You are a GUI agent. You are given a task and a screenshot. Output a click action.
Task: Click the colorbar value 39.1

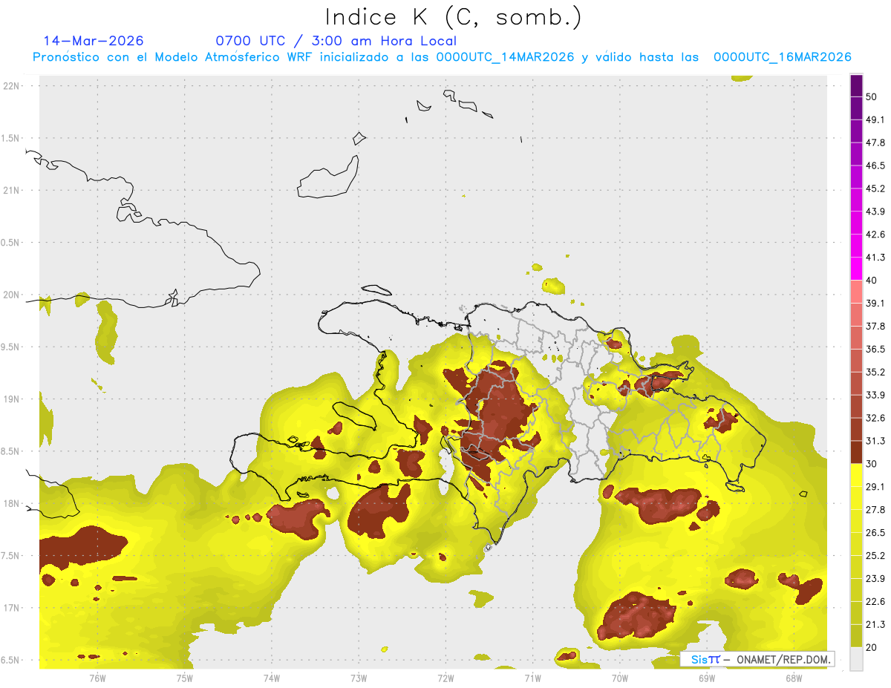pyautogui.click(x=876, y=303)
